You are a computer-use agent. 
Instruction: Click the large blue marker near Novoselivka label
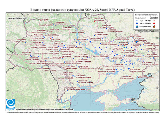point(129,69)
